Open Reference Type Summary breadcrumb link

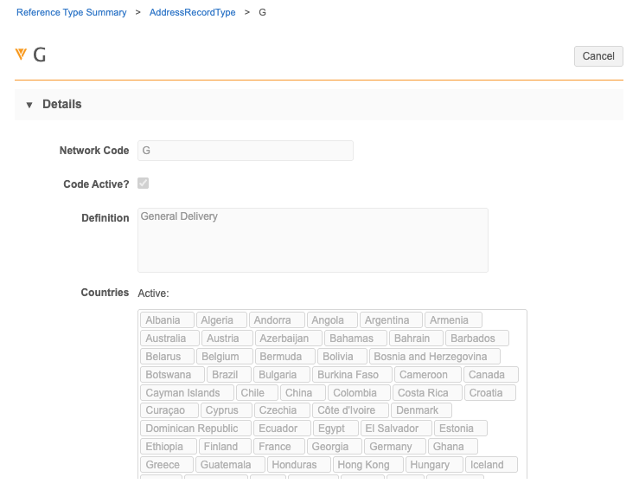(72, 13)
